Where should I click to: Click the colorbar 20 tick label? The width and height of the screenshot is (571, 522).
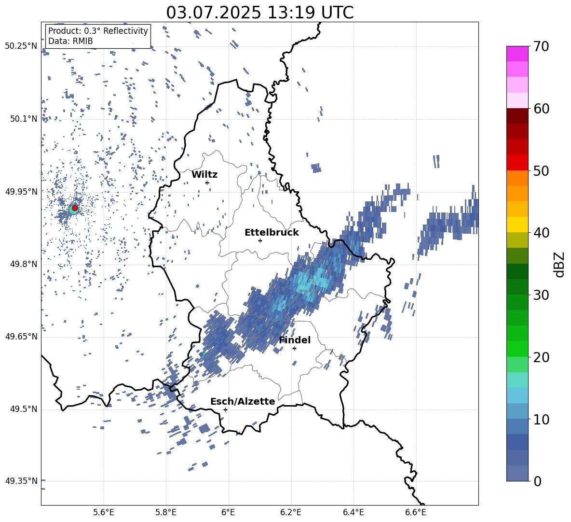click(x=541, y=357)
